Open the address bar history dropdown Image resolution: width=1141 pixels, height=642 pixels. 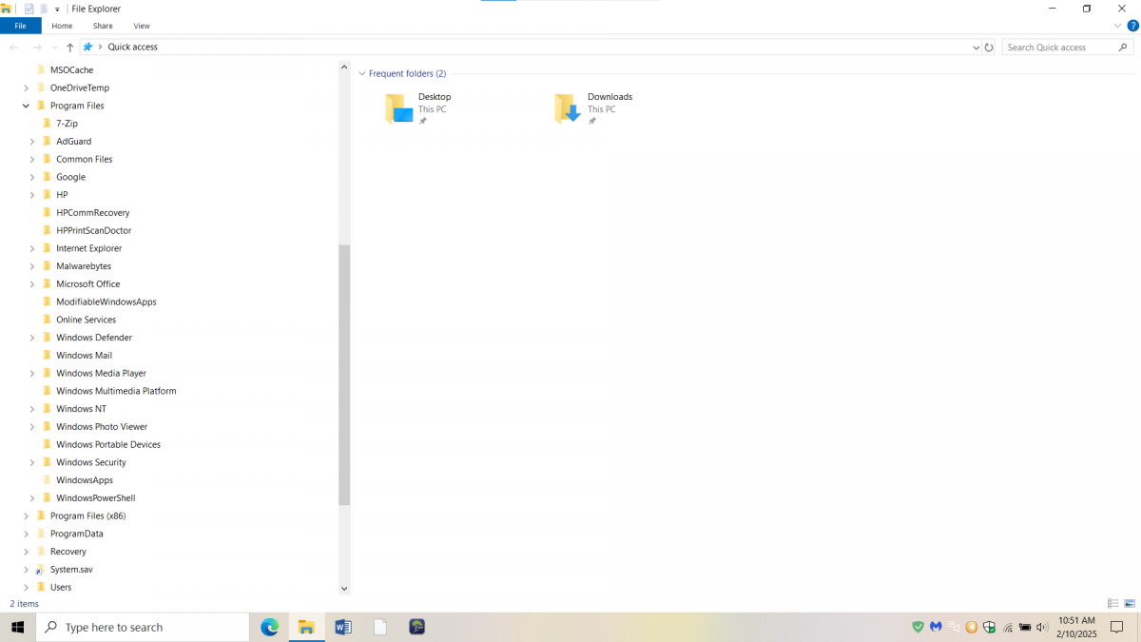pyautogui.click(x=976, y=48)
